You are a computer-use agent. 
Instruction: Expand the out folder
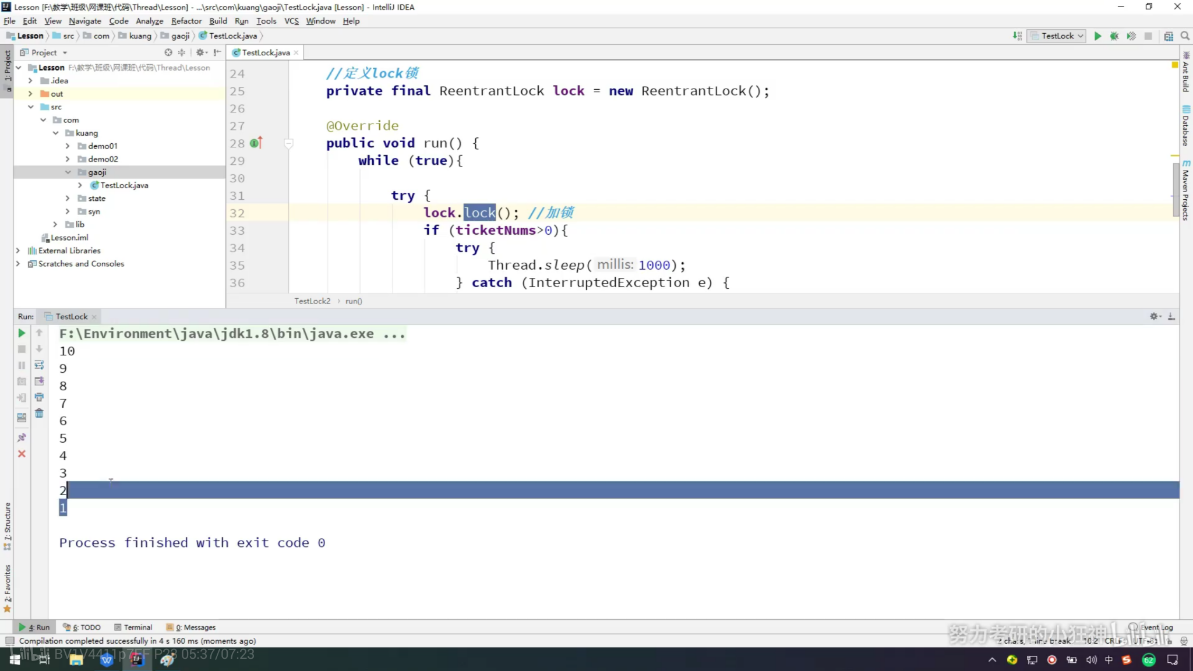(x=30, y=94)
